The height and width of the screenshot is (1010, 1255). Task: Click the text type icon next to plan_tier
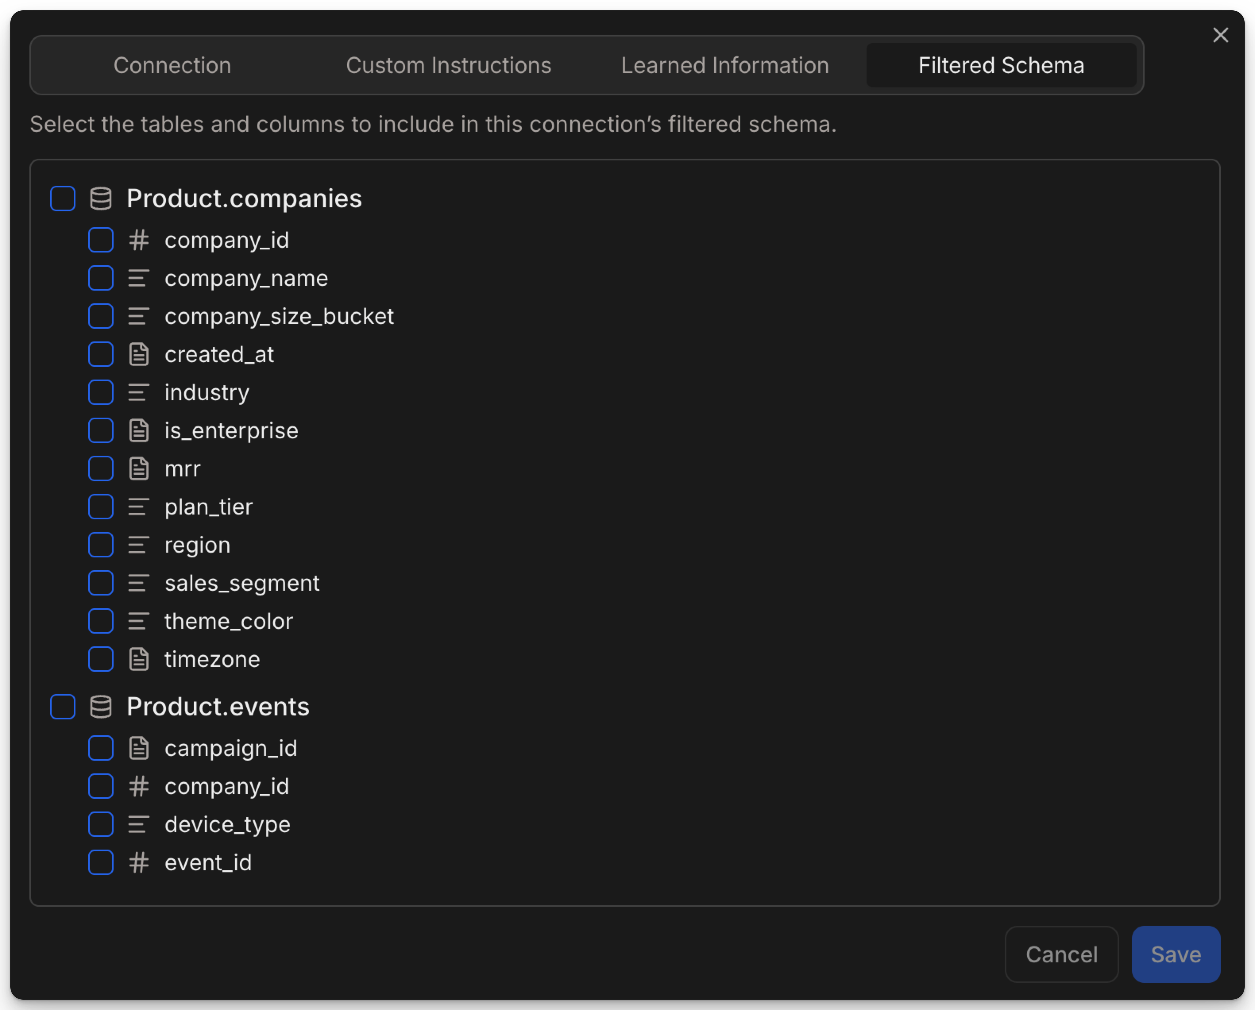coord(139,507)
